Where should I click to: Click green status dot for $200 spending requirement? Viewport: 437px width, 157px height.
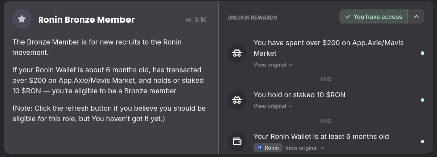tap(422, 53)
